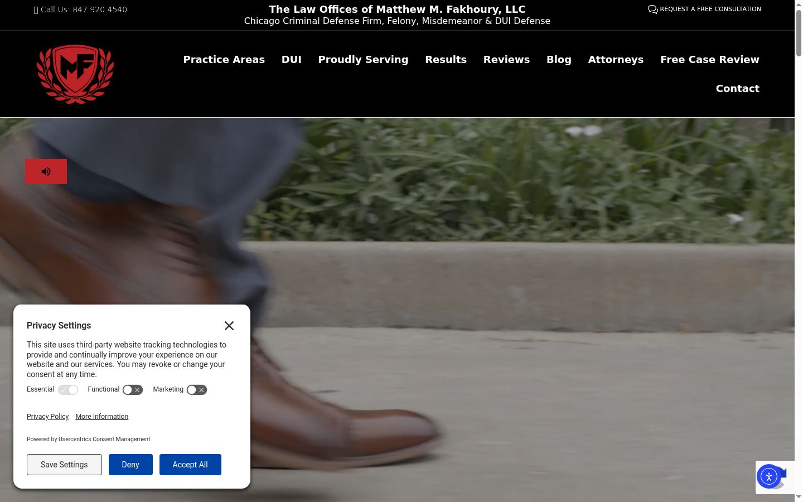
Task: Go to the DUI menu item
Action: (292, 60)
